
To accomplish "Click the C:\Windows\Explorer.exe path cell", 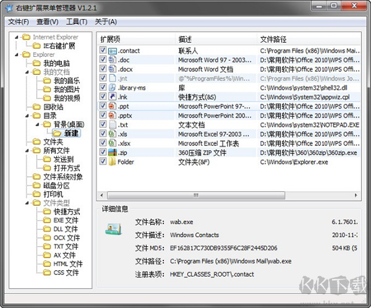I will click(x=294, y=162).
